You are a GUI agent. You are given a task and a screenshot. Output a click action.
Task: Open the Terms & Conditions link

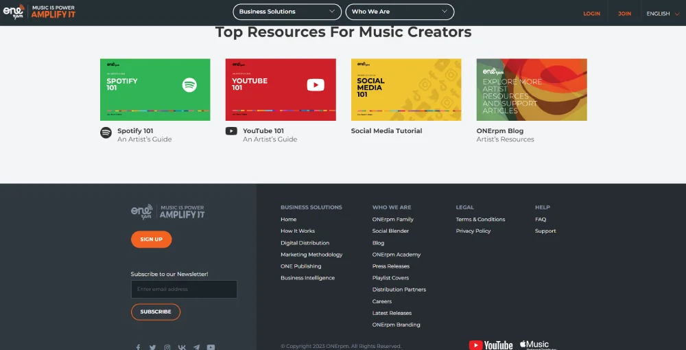pos(480,219)
